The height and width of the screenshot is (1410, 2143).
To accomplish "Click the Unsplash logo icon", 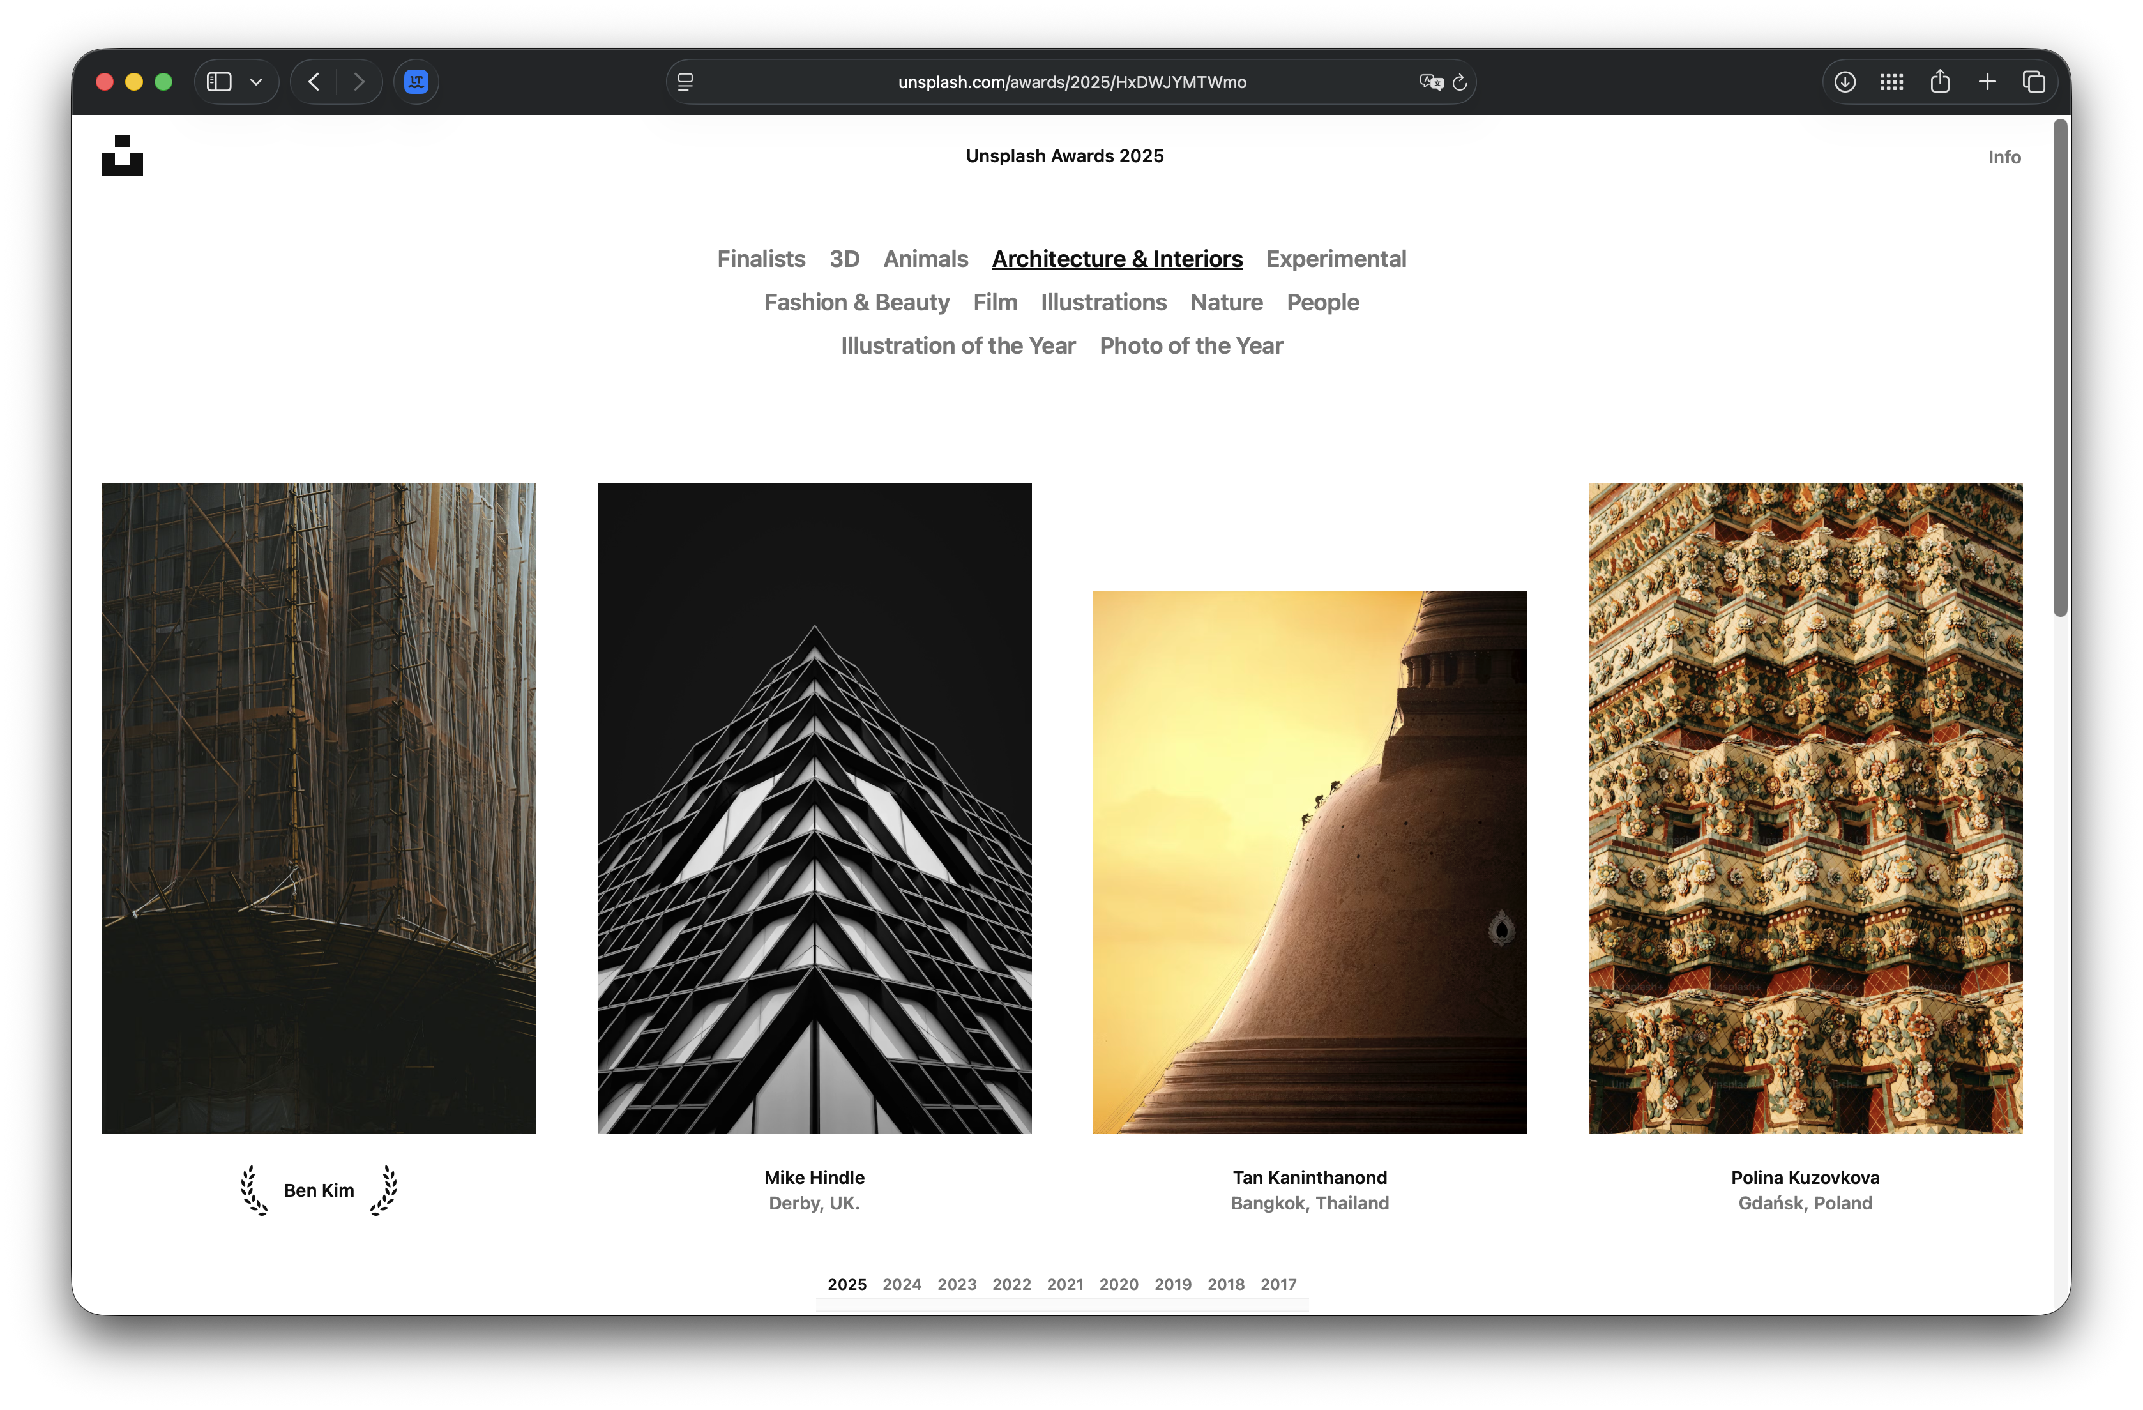I will coord(123,156).
